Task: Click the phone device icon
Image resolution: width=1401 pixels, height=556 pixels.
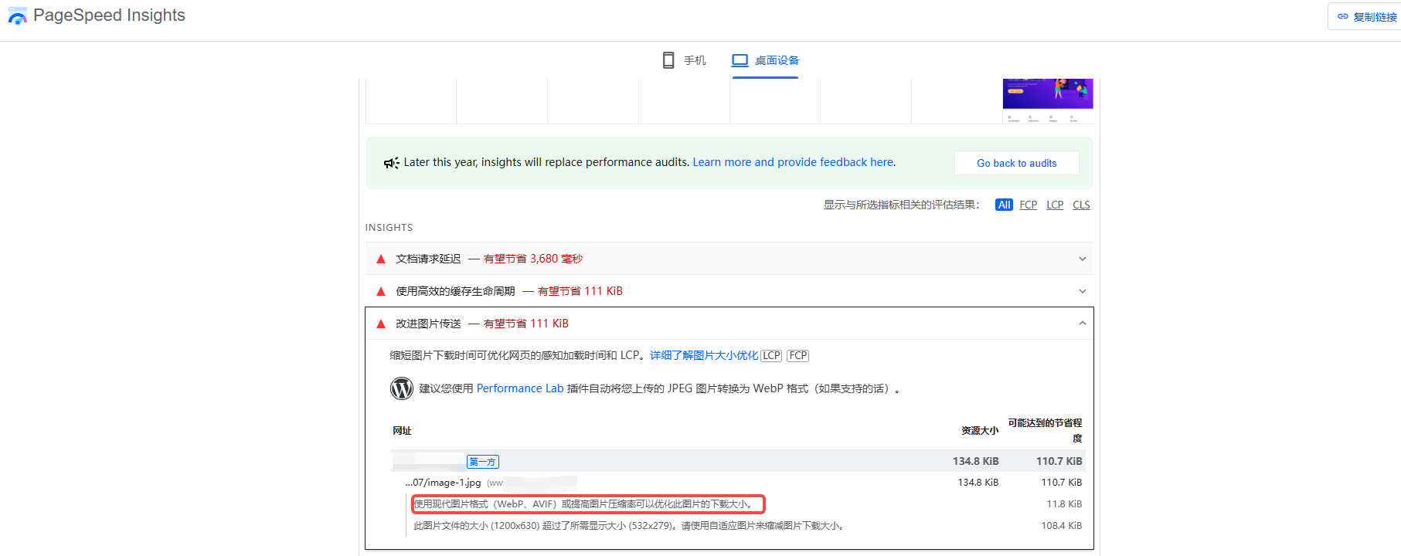Action: point(668,60)
